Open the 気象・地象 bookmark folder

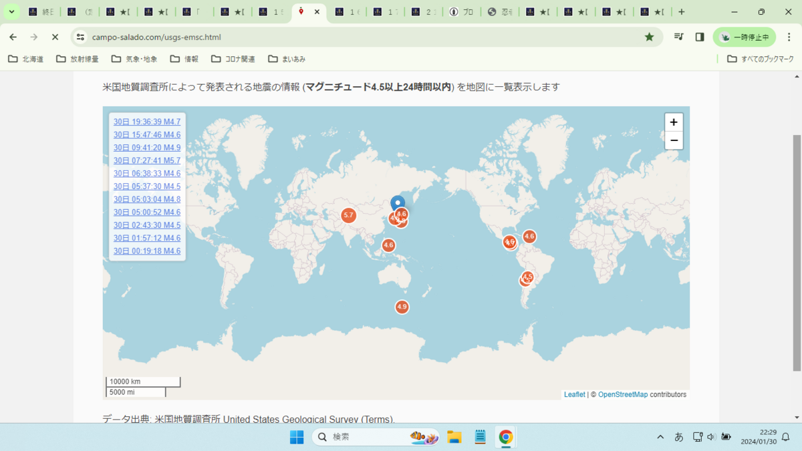134,59
